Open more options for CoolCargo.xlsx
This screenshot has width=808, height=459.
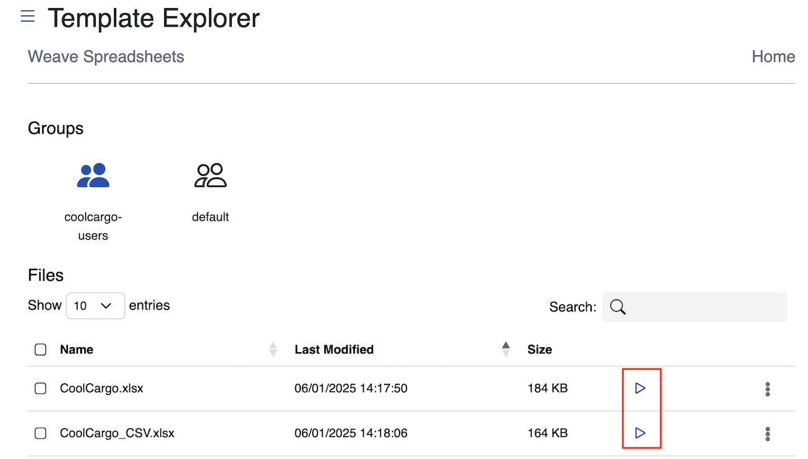click(x=768, y=389)
